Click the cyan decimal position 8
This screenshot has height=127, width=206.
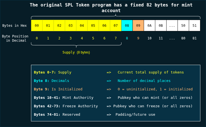click(127, 38)
